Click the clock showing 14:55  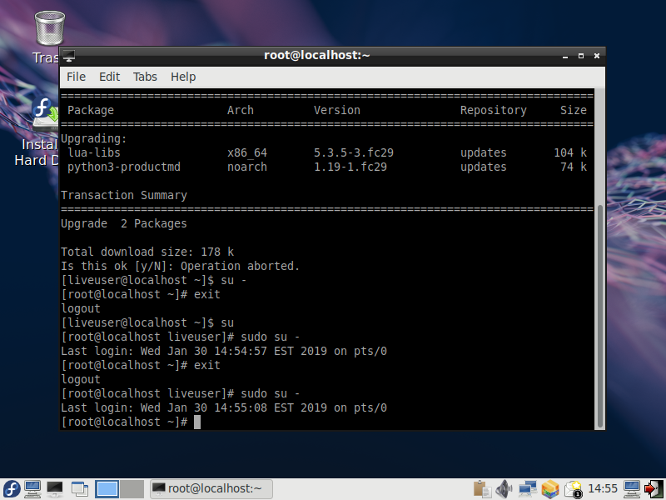602,489
